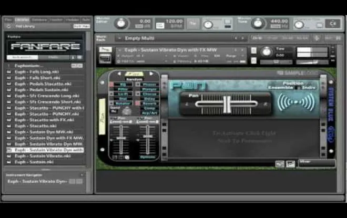Open the instrument edit wrench icon
Viewport: 347px width, 218px height.
coord(105,49)
